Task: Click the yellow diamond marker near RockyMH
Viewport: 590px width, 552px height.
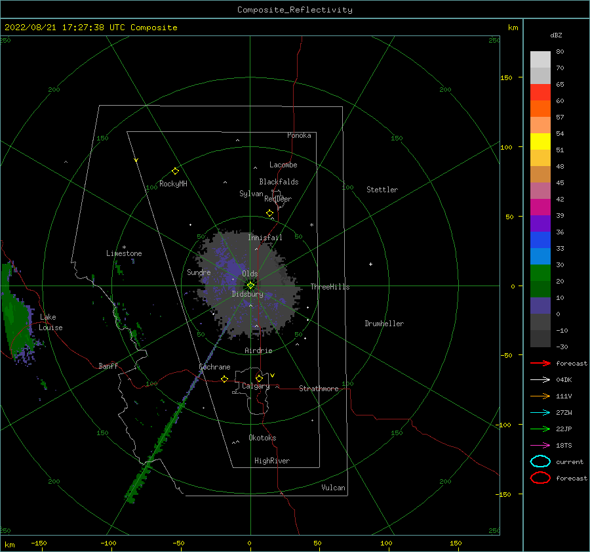Action: tap(175, 171)
